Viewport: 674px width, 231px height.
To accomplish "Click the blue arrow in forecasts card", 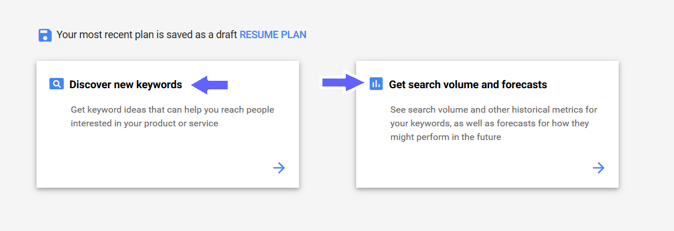I will coord(598,168).
